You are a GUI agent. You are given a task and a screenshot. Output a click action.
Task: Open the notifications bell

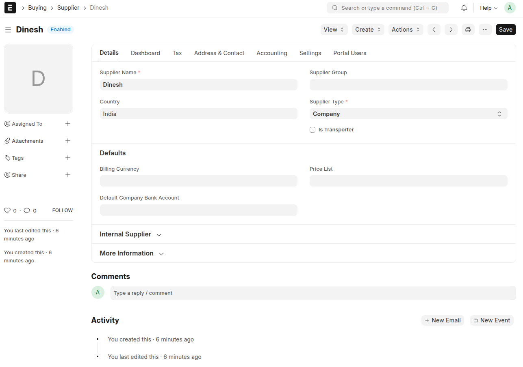[x=464, y=8]
